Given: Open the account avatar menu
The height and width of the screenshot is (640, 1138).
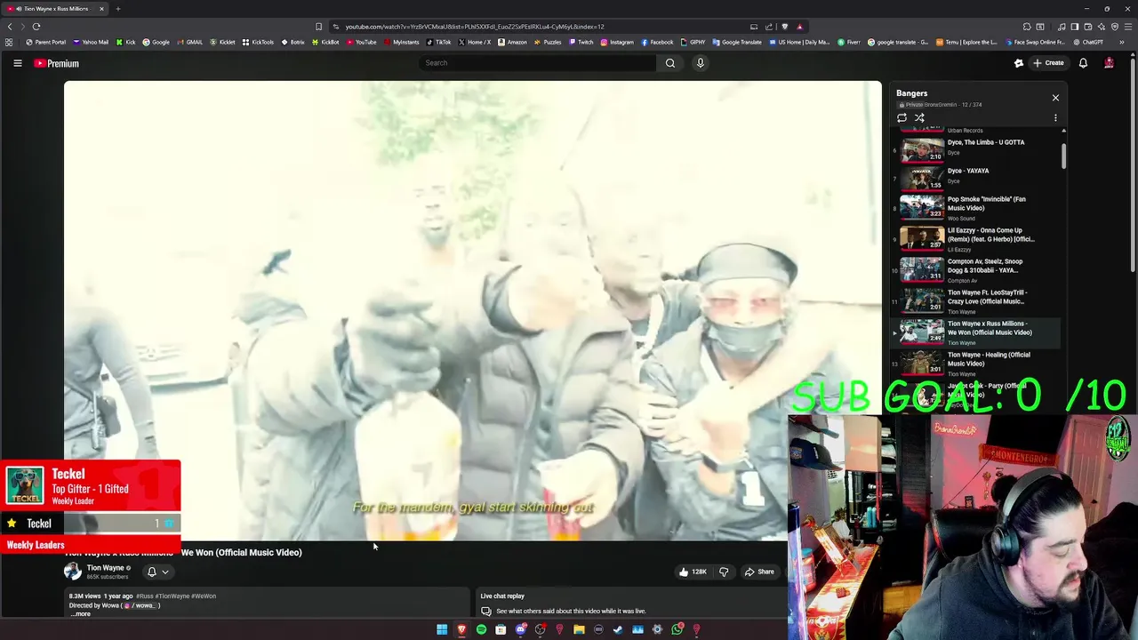Looking at the screenshot, I should click(1109, 63).
